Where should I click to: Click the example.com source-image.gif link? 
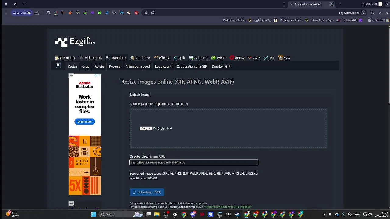pos(228,207)
